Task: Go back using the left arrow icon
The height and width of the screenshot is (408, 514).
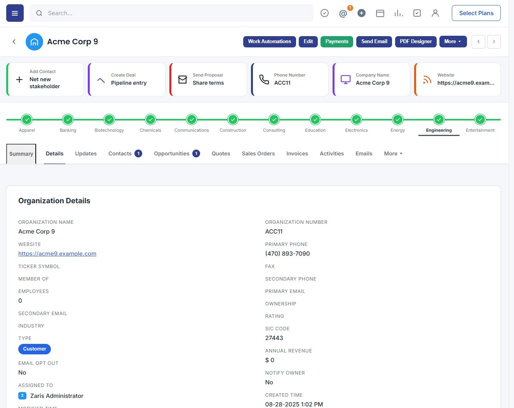Action: pos(14,42)
